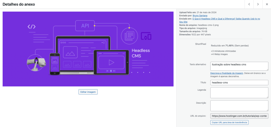
Task: Focus the Descrição text area
Action: pyautogui.click(x=239, y=106)
